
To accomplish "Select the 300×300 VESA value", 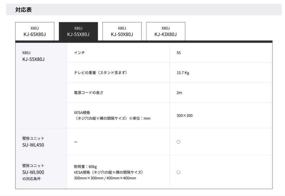I will pyautogui.click(x=185, y=115).
